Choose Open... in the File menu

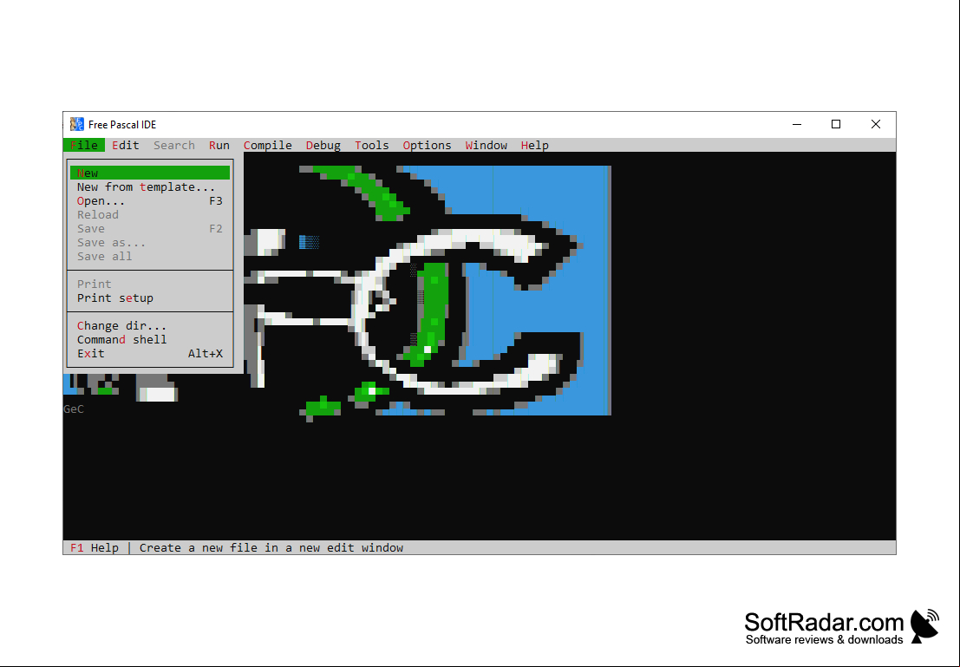pyautogui.click(x=150, y=201)
